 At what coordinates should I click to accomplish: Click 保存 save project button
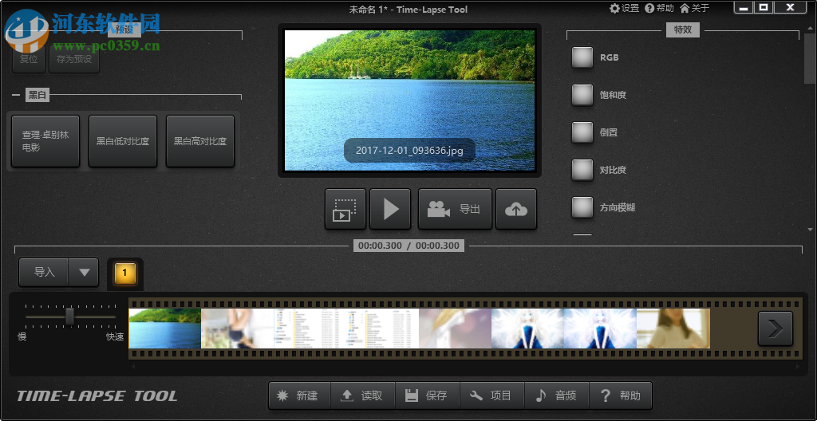428,396
